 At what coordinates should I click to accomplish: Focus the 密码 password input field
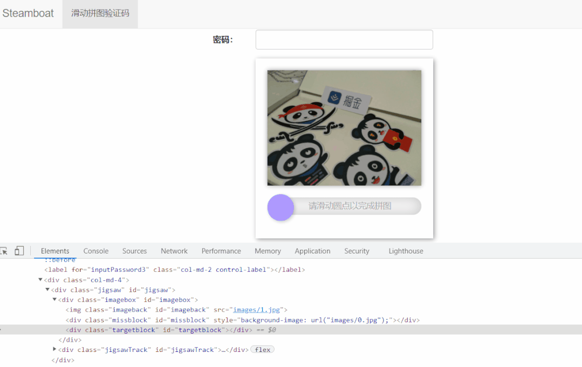coord(344,40)
